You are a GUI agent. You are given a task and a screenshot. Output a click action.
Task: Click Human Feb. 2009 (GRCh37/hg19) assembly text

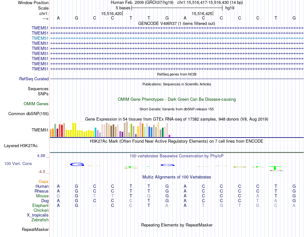143,3
